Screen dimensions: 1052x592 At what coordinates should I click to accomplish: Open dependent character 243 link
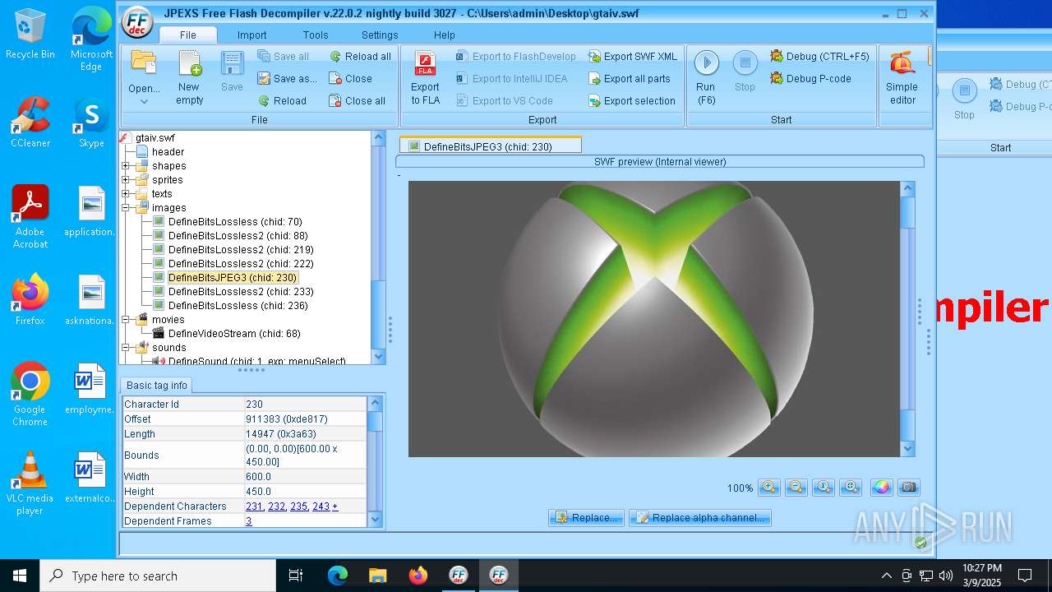point(321,506)
